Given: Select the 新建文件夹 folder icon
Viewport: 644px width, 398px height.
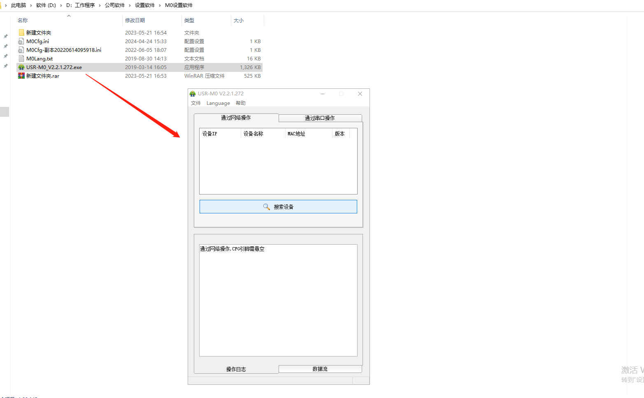Looking at the screenshot, I should click(x=21, y=32).
